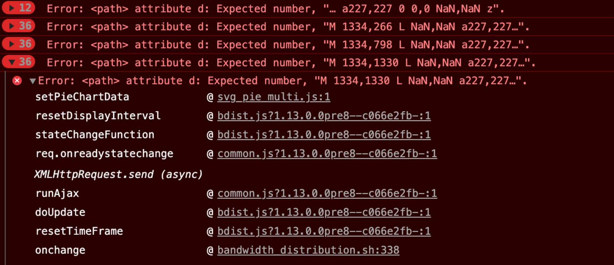This screenshot has height=265, width=614.
Task: Open svg_pie_multi.js:1 source link
Action: pos(274,97)
